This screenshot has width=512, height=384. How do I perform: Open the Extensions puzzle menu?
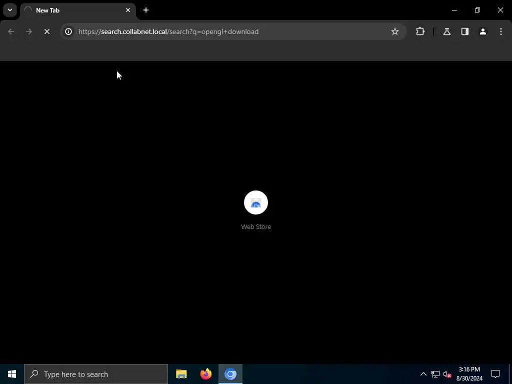(x=420, y=31)
